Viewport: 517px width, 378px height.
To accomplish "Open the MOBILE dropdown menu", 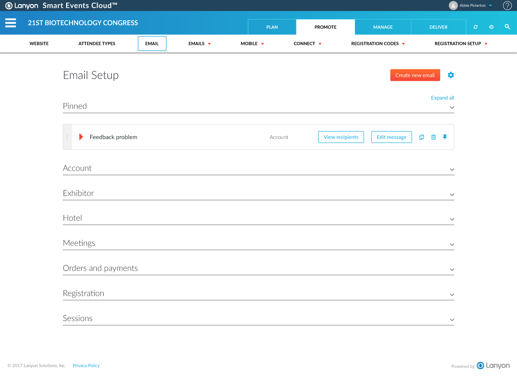I will (253, 44).
